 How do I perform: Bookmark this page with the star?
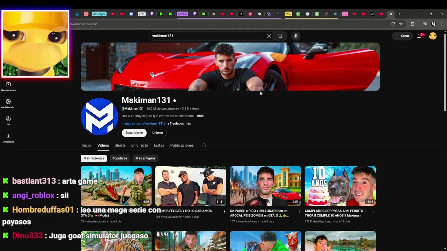click(401, 24)
